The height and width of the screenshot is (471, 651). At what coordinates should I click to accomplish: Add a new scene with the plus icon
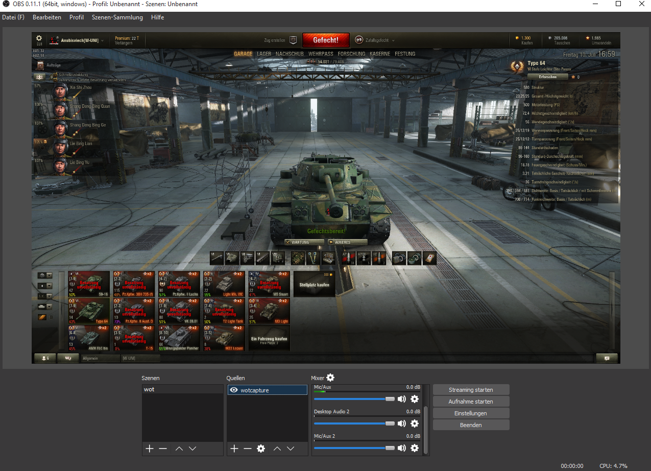(x=149, y=449)
